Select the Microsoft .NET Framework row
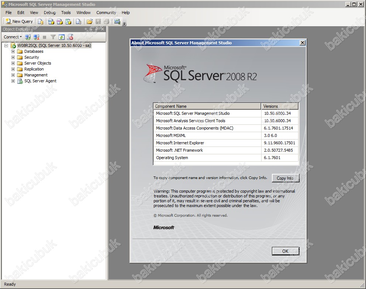This screenshot has height=289, width=366. (226, 150)
